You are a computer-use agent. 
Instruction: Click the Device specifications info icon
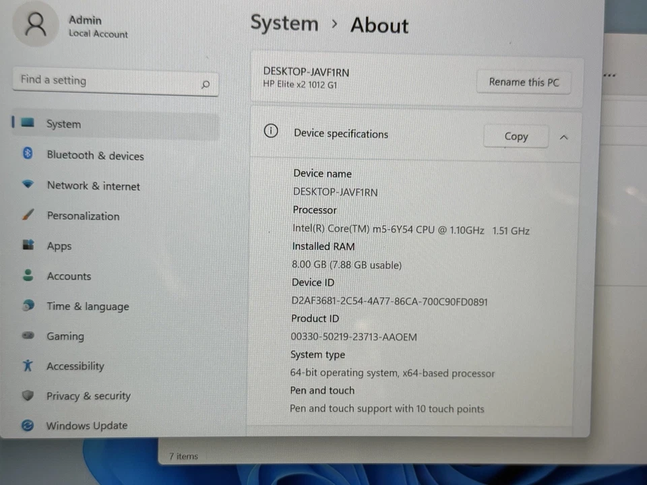(x=271, y=131)
